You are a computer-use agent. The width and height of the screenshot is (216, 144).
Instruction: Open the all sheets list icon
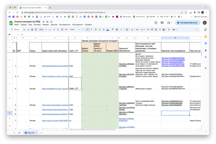click(x=19, y=133)
